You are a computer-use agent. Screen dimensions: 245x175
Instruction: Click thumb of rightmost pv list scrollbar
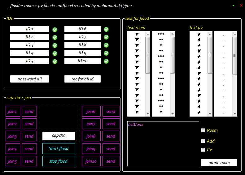click(x=235, y=56)
